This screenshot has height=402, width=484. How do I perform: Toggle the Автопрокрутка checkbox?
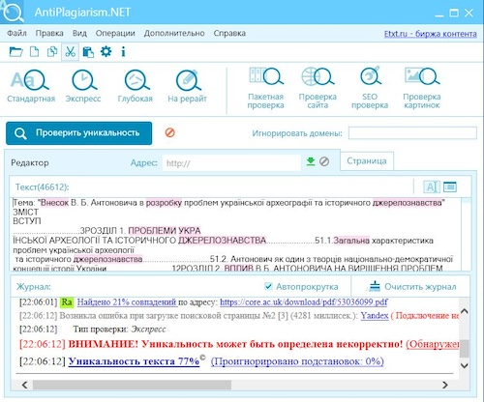pos(268,286)
